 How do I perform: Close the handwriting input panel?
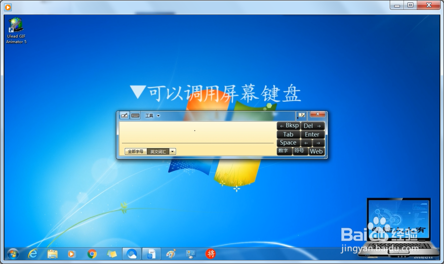point(318,114)
